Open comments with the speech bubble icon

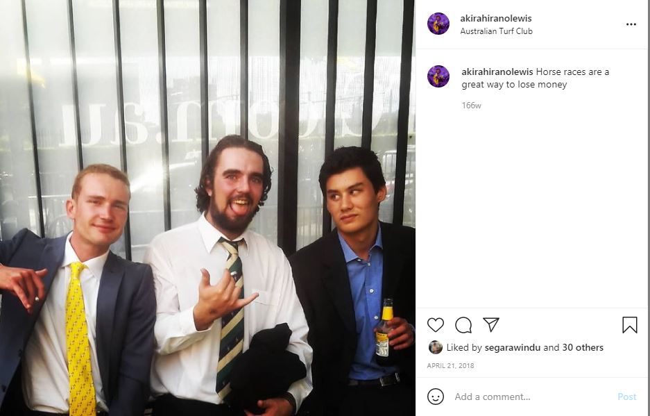(x=463, y=324)
